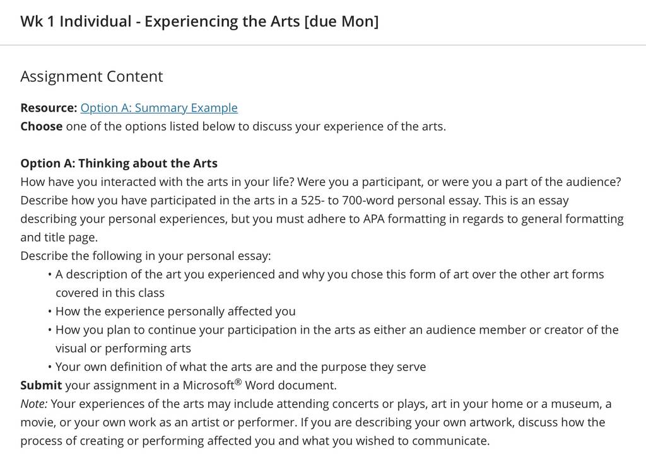The width and height of the screenshot is (646, 454).
Task: Click the 'Assignment Content' heading
Action: coord(91,76)
